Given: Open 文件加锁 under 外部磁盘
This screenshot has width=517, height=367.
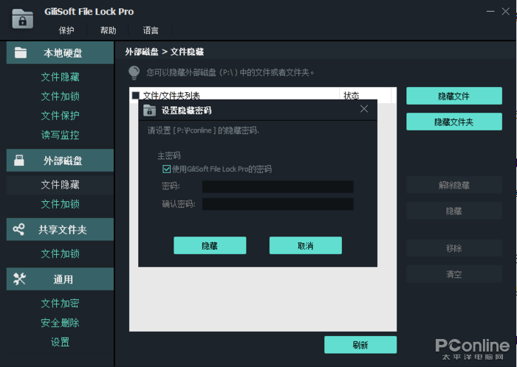Looking at the screenshot, I should (60, 204).
